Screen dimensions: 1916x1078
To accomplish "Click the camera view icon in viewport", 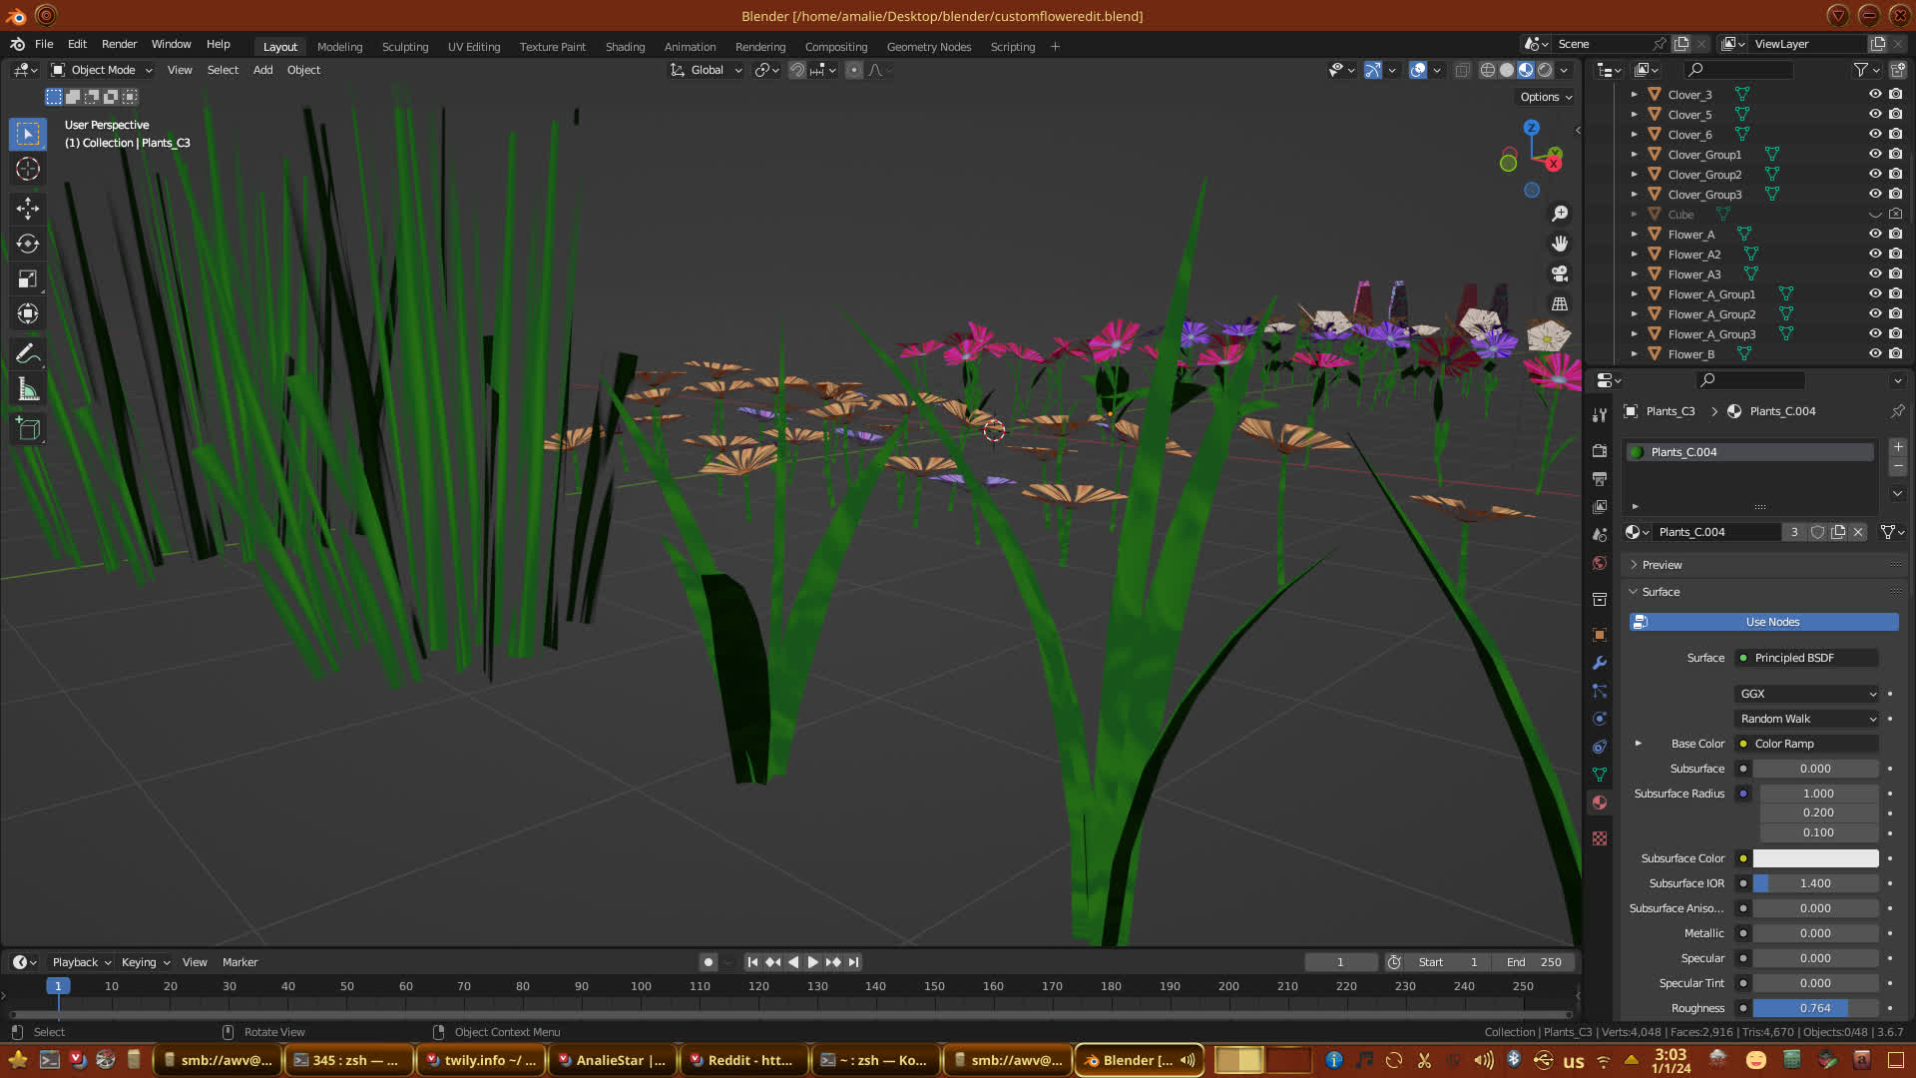I will coord(1560,273).
